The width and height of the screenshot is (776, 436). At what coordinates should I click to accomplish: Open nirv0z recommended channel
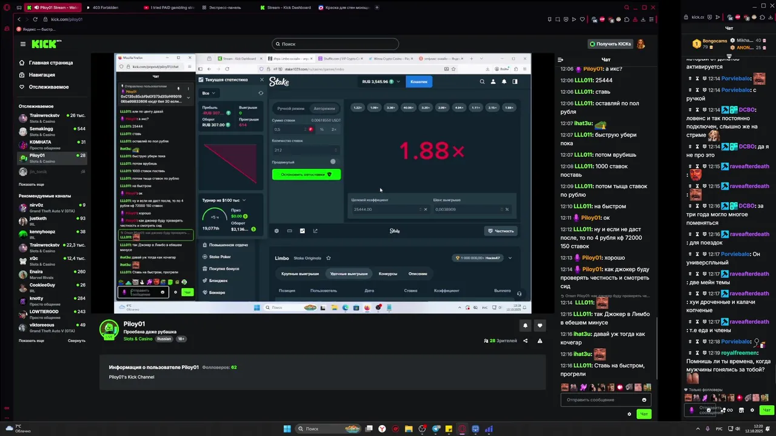click(x=52, y=207)
